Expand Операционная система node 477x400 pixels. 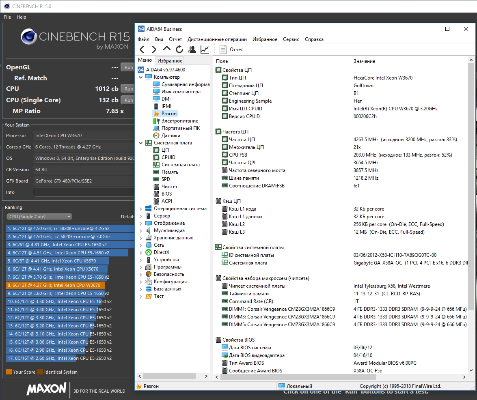tap(140, 209)
